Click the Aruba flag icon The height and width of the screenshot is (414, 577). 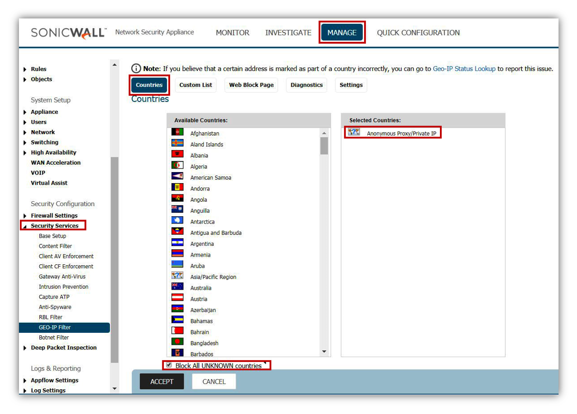coord(177,264)
